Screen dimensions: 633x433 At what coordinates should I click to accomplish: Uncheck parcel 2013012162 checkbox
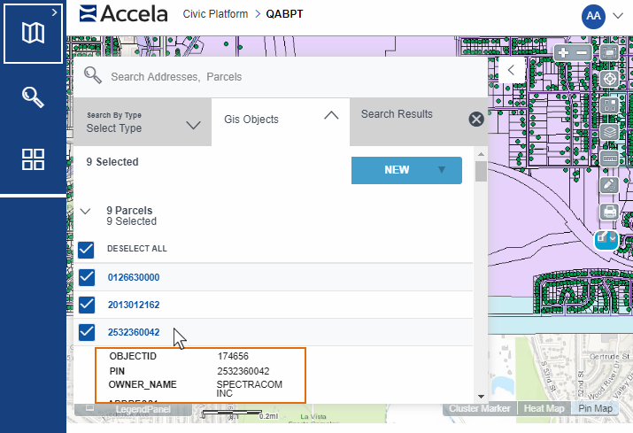click(x=87, y=305)
